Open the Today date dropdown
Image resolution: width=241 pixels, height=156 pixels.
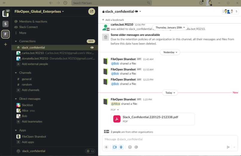coord(170,93)
